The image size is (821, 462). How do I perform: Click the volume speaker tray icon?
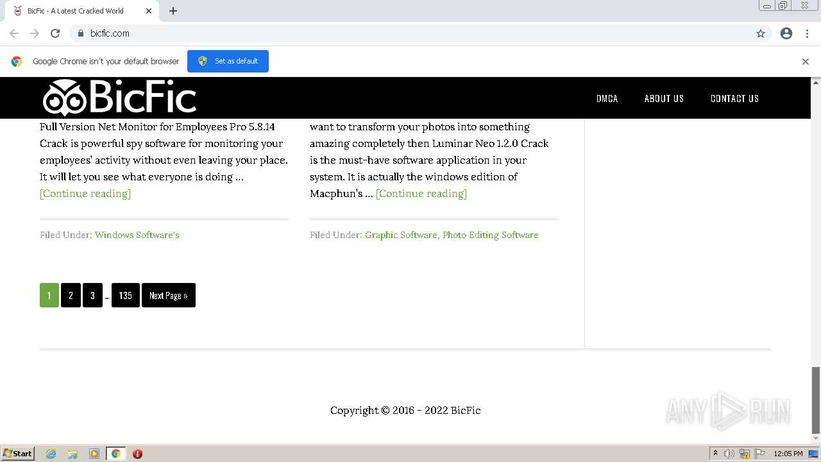729,454
